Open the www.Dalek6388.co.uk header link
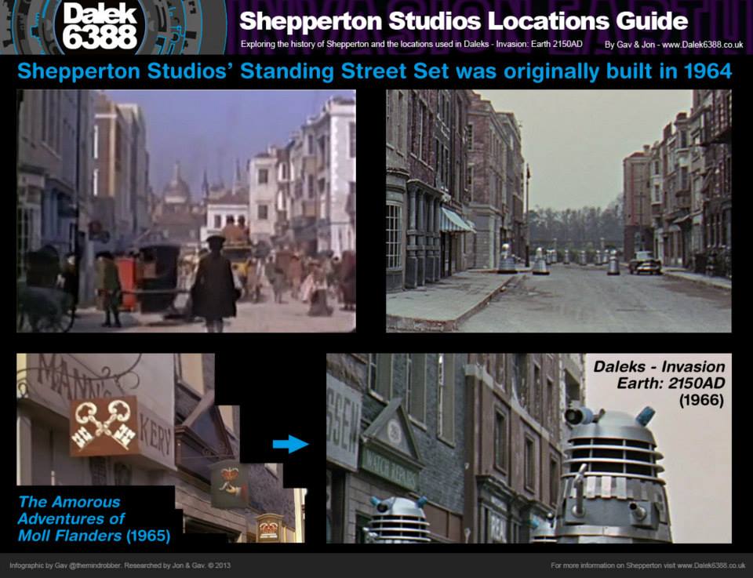The width and height of the screenshot is (753, 578). [x=703, y=45]
